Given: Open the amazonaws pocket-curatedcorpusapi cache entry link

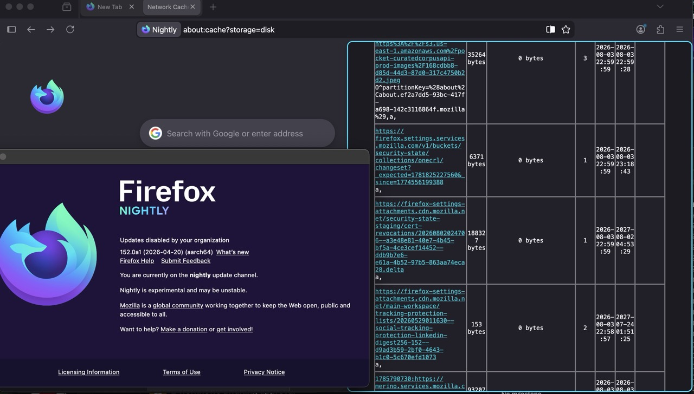Looking at the screenshot, I should point(420,62).
